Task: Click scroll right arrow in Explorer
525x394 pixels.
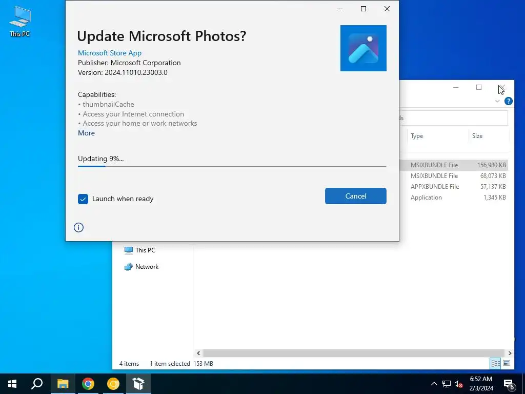Action: coord(510,353)
